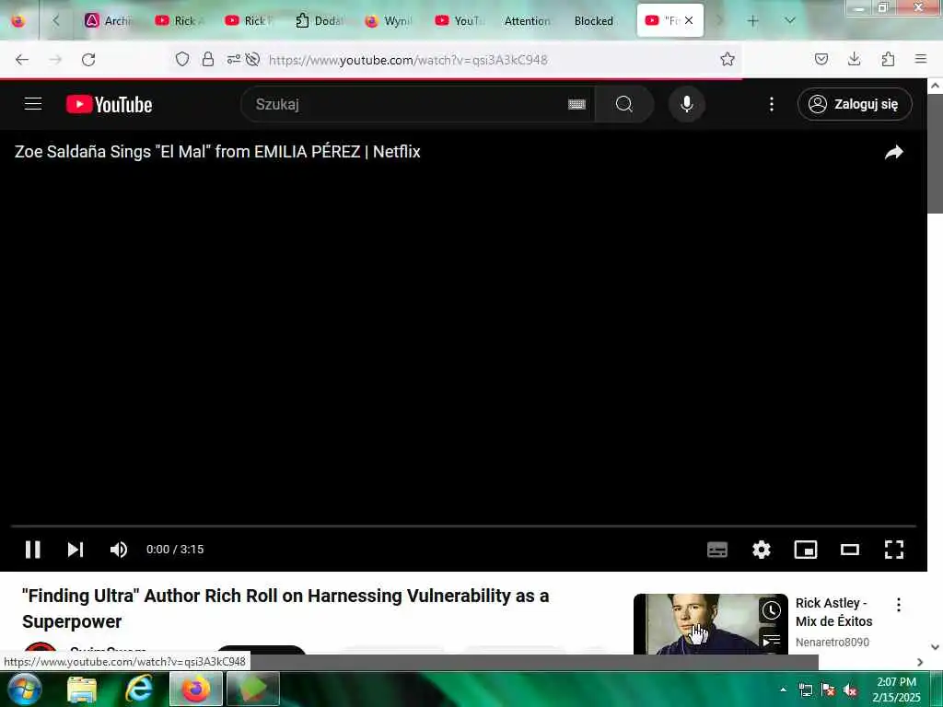This screenshot has height=707, width=943.
Task: Open the Firefox extensions menu
Action: 888,59
